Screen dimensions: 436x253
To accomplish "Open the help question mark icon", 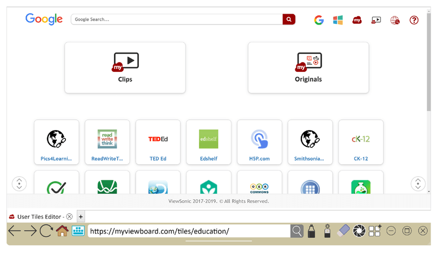I will [x=414, y=20].
